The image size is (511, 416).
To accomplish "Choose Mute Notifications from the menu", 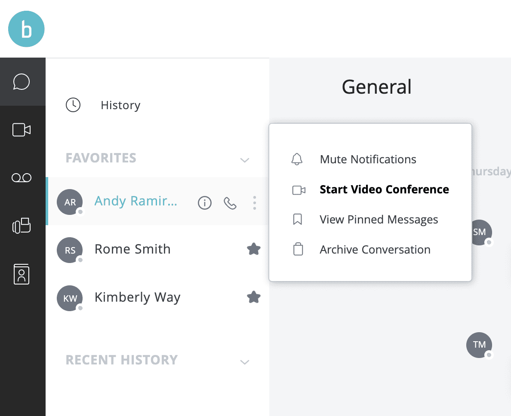I will pos(368,159).
